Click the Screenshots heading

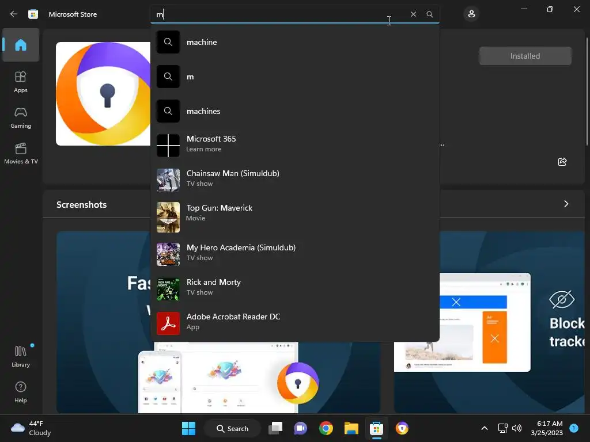[x=82, y=204]
